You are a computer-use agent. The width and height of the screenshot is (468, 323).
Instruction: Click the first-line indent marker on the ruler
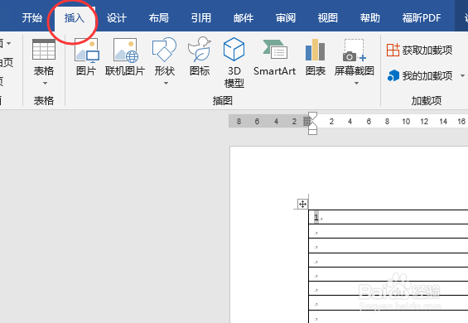tap(312, 115)
